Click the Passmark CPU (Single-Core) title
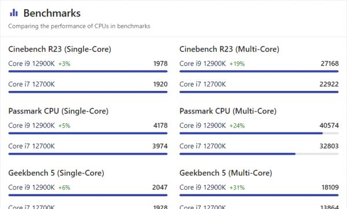The height and width of the screenshot is (209, 347). click(x=58, y=111)
